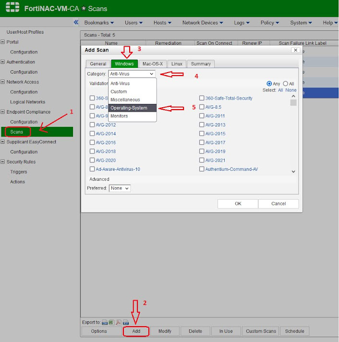Open the Logs menu
The height and width of the screenshot is (342, 339).
click(x=242, y=23)
